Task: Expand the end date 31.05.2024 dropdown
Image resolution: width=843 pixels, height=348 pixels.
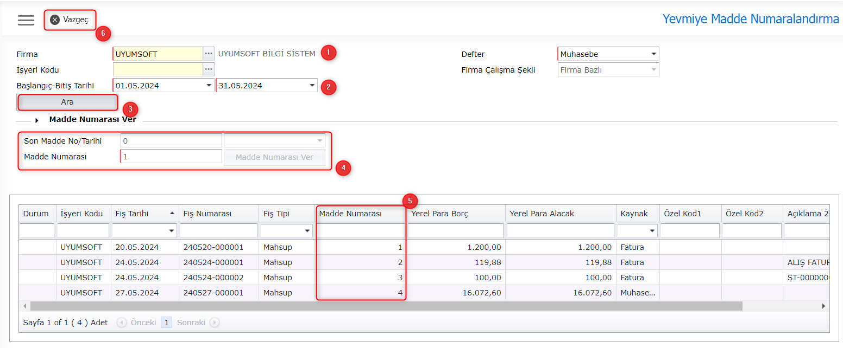Action: click(x=312, y=86)
